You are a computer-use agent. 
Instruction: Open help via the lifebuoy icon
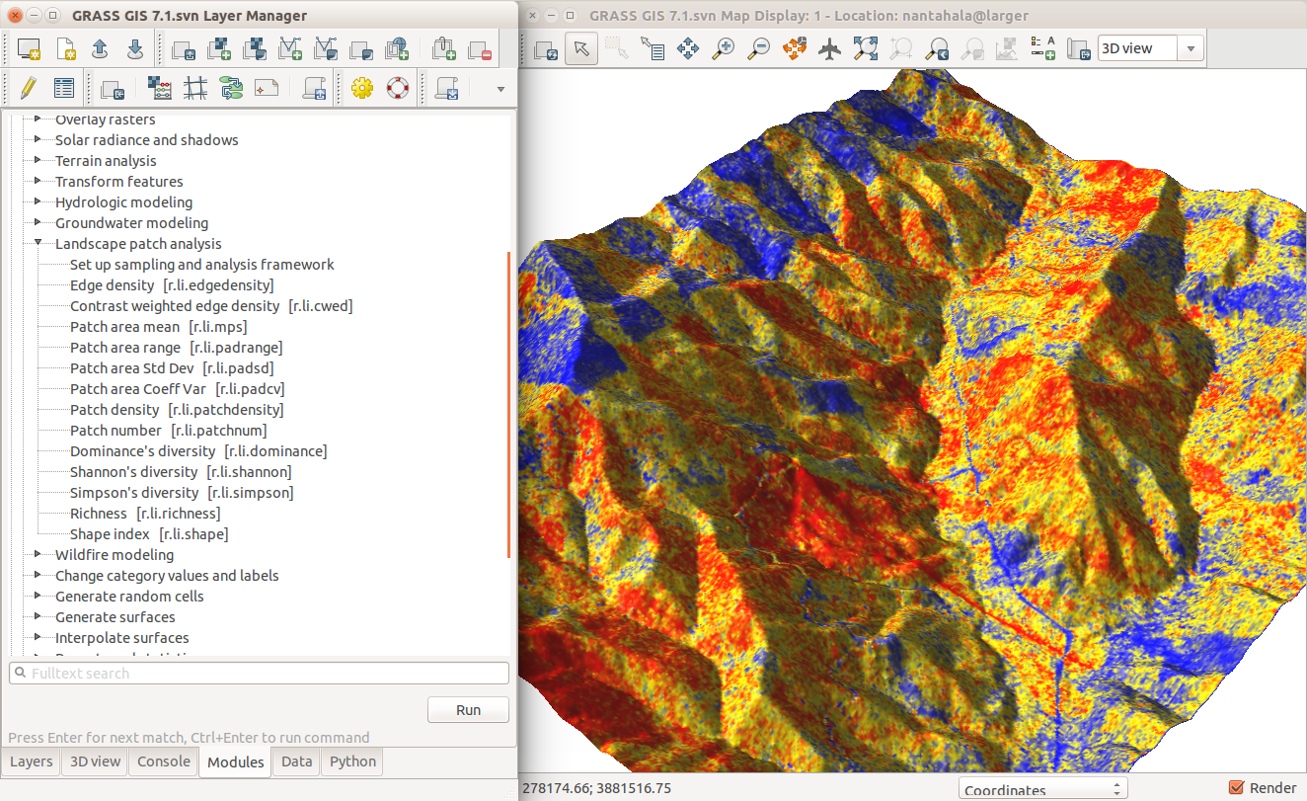[x=397, y=89]
